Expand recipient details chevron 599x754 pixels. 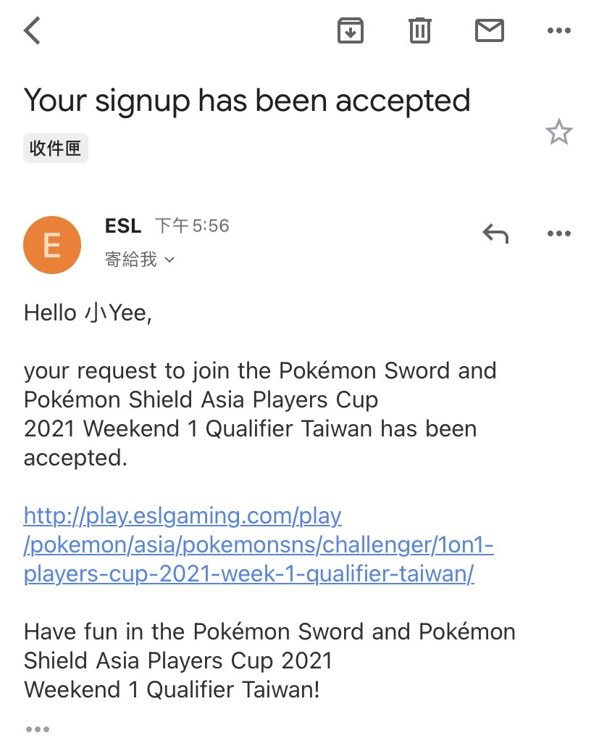coord(170,260)
